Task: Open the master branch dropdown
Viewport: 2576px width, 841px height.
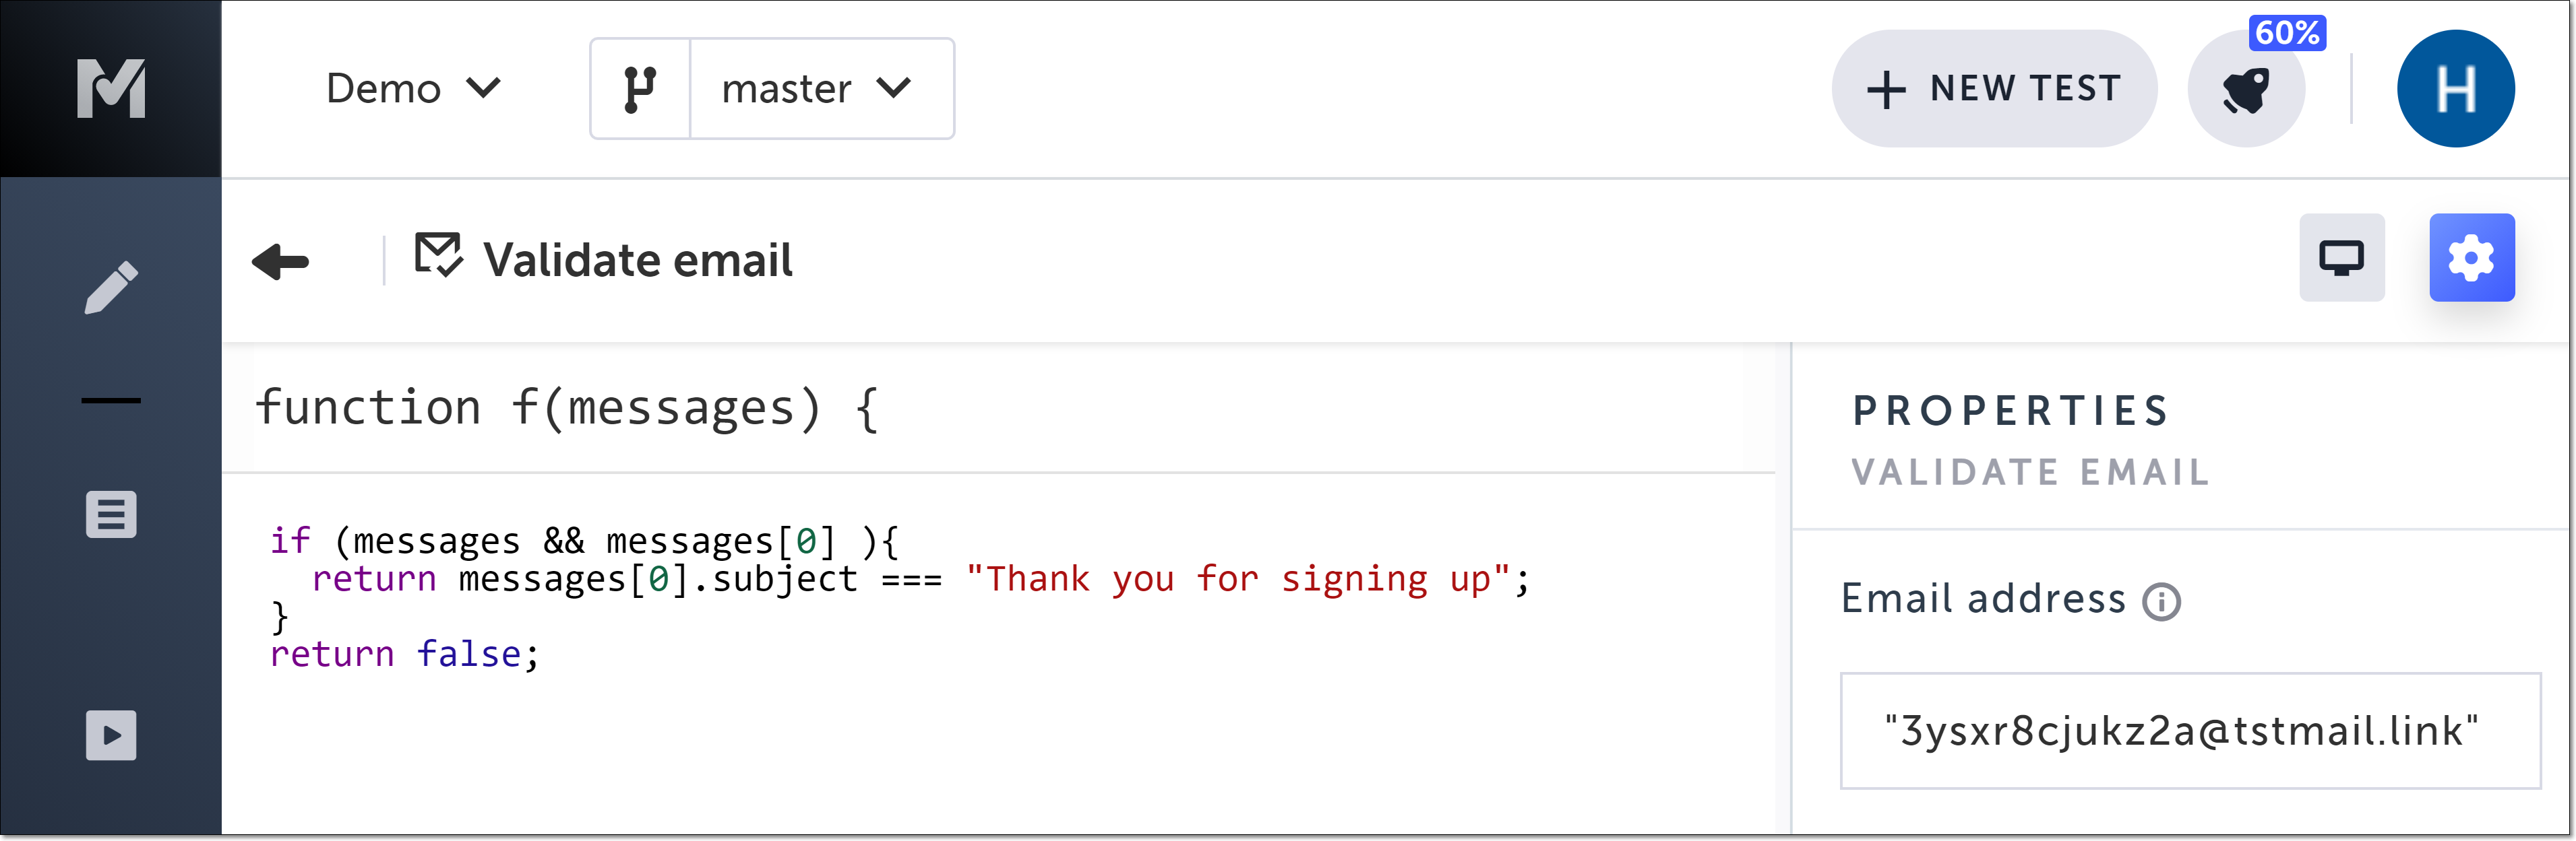Action: 820,89
